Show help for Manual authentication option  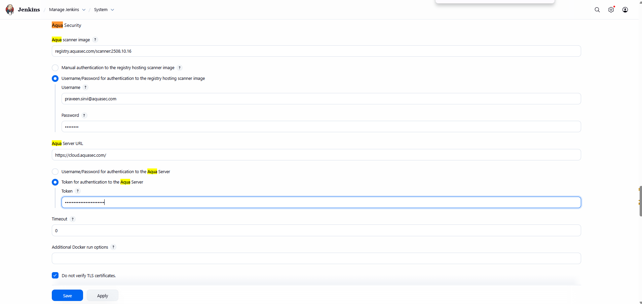(x=180, y=68)
